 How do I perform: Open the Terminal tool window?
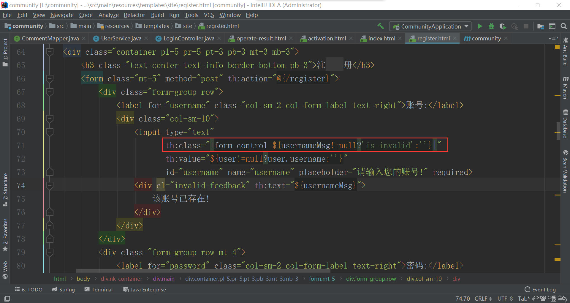[99, 289]
